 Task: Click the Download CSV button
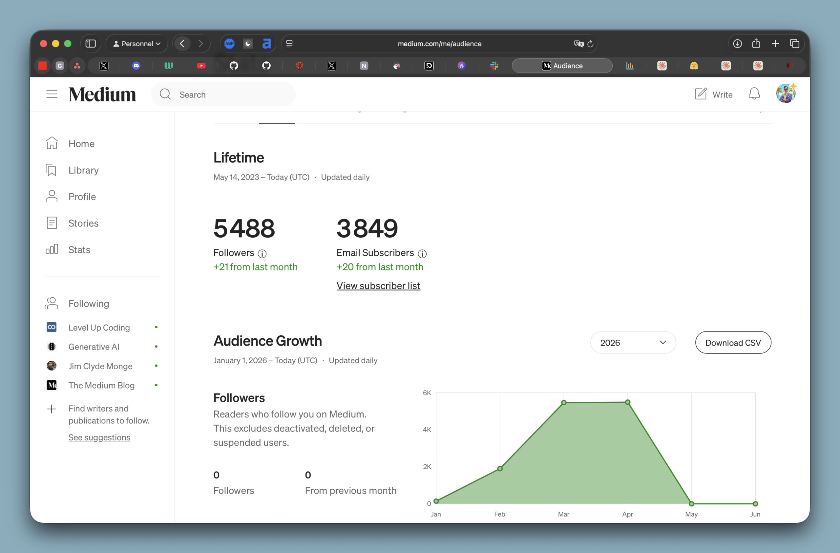pyautogui.click(x=733, y=342)
